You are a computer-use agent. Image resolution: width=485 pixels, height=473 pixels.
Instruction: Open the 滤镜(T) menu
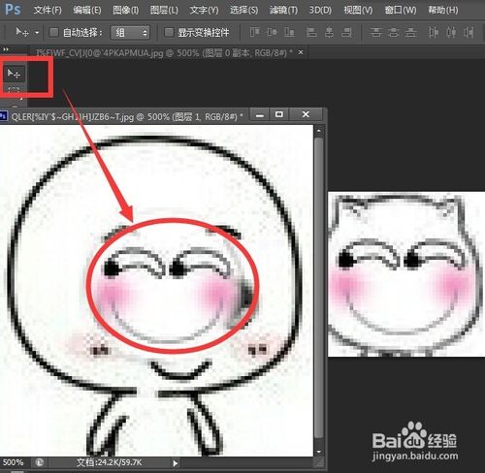point(283,10)
